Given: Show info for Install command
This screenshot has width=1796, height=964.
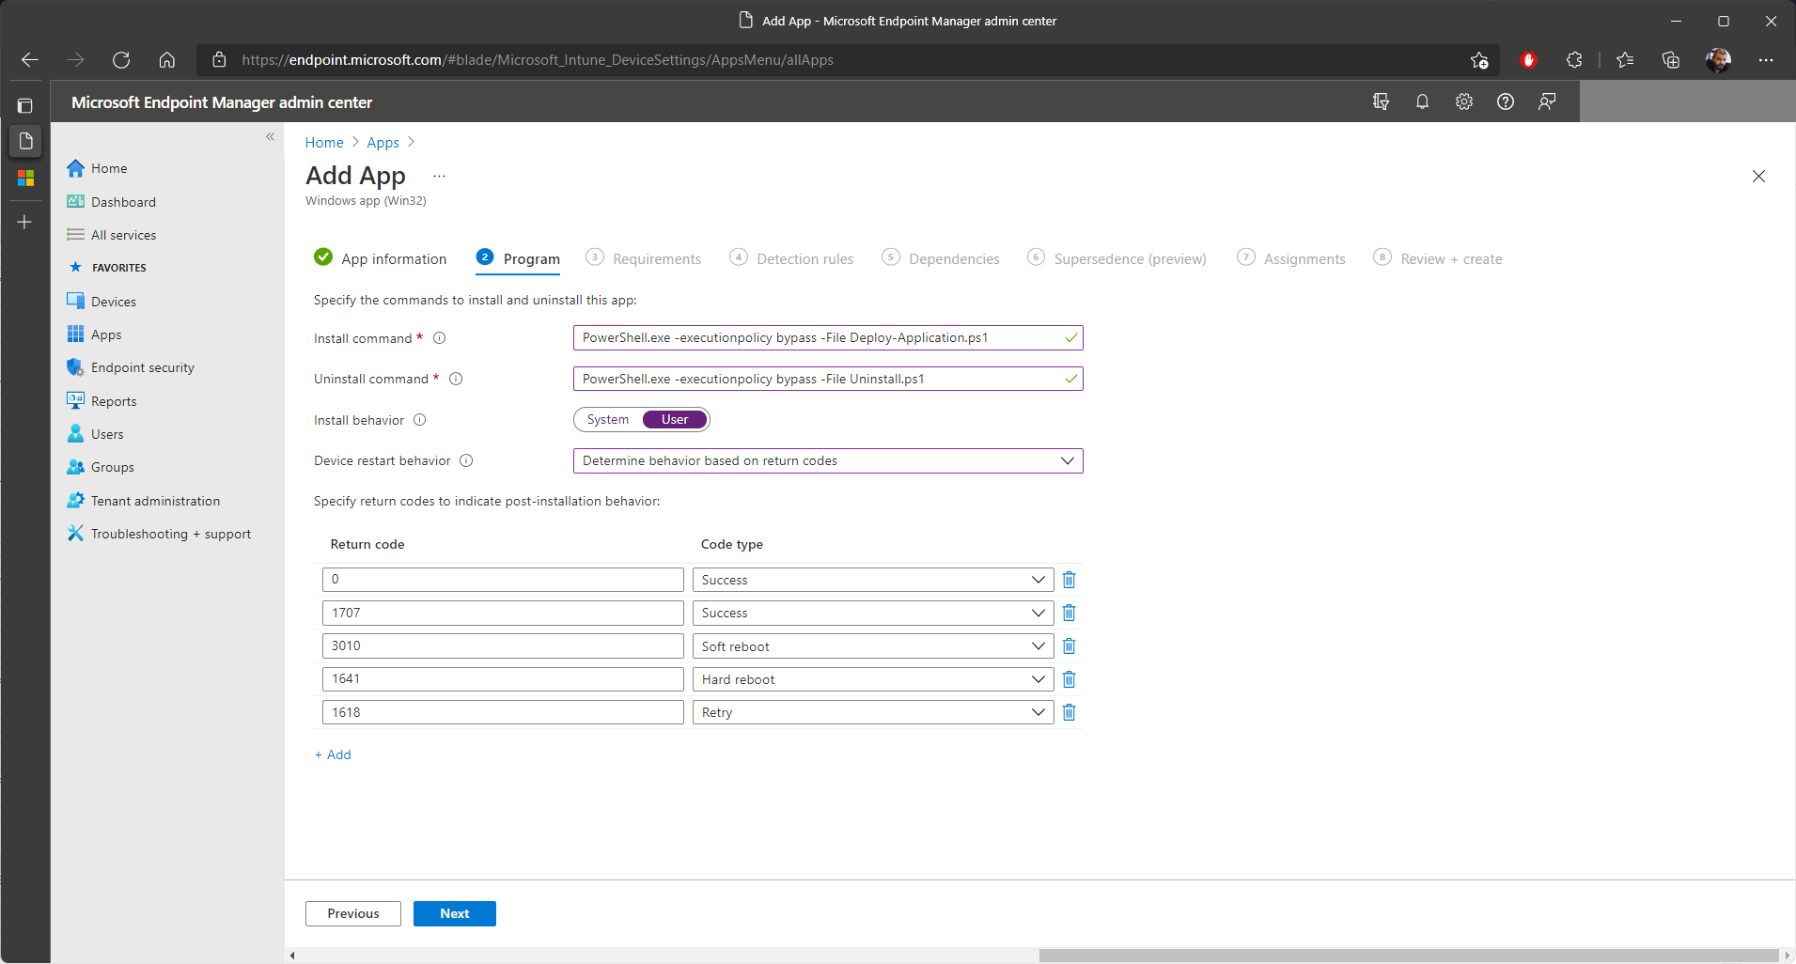Looking at the screenshot, I should click(x=439, y=338).
